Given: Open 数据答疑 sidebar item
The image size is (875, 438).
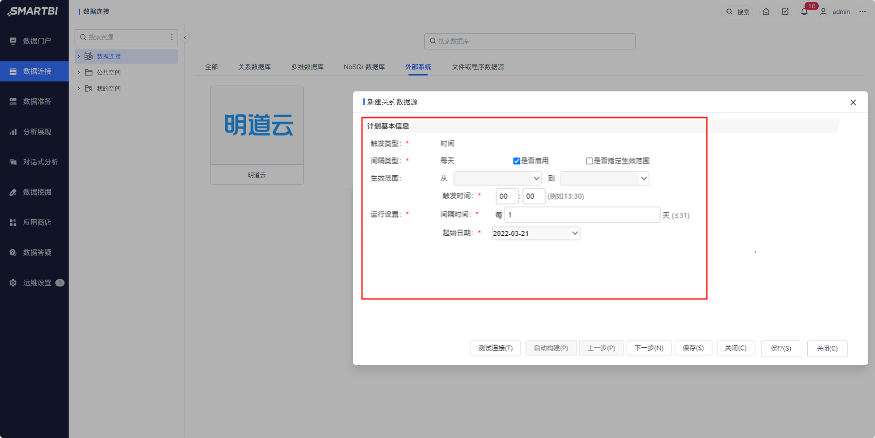Looking at the screenshot, I should (34, 253).
